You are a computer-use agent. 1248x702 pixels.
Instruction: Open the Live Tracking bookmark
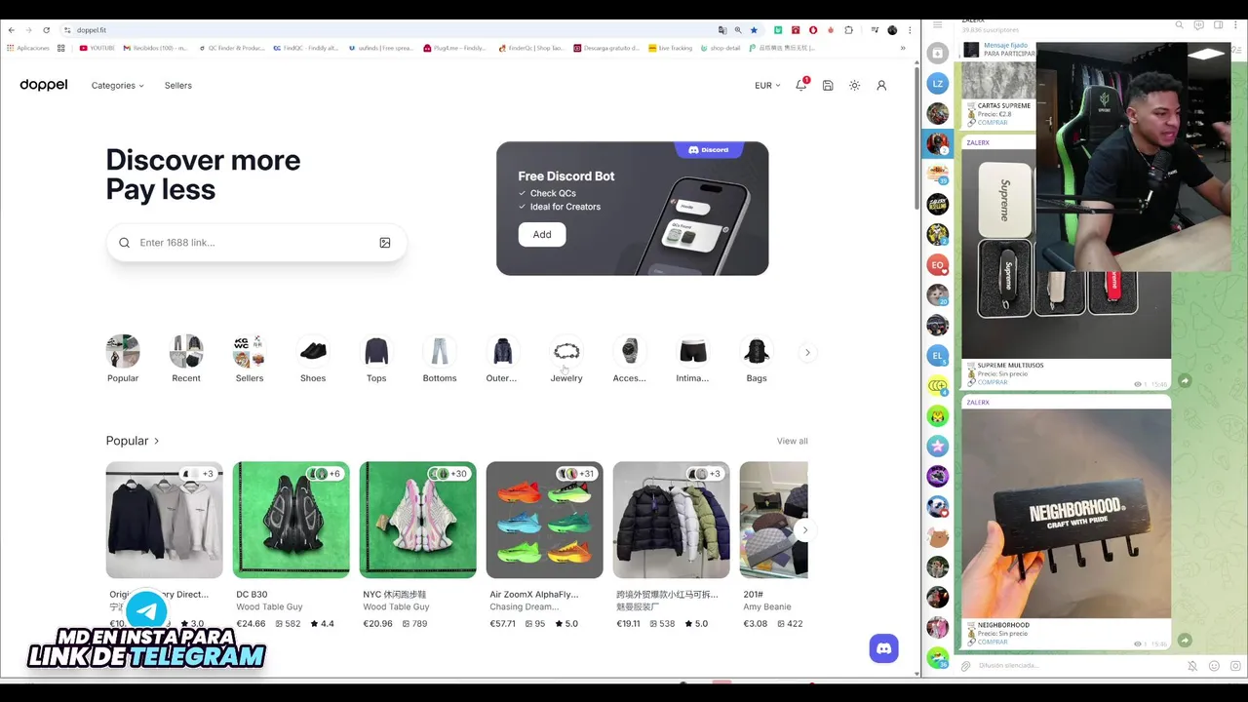pyautogui.click(x=670, y=48)
